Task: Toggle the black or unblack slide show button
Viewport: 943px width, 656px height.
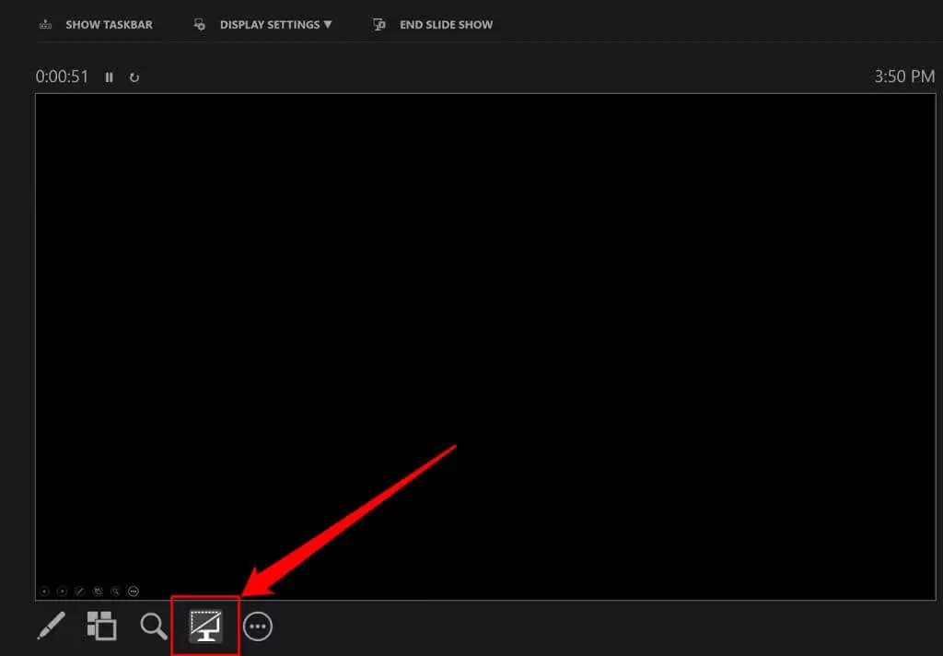Action: (x=205, y=626)
